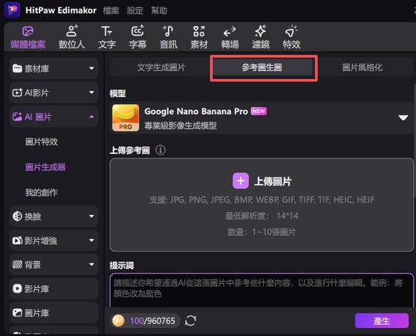Open the Google Nano Banana Pro model dropdown
This screenshot has width=416, height=336.
coord(403,117)
